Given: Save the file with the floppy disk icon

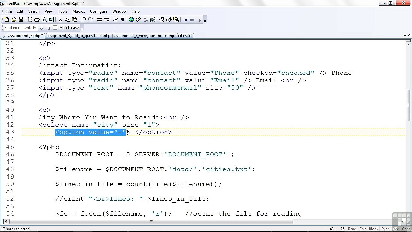Looking at the screenshot, I should (x=21, y=20).
